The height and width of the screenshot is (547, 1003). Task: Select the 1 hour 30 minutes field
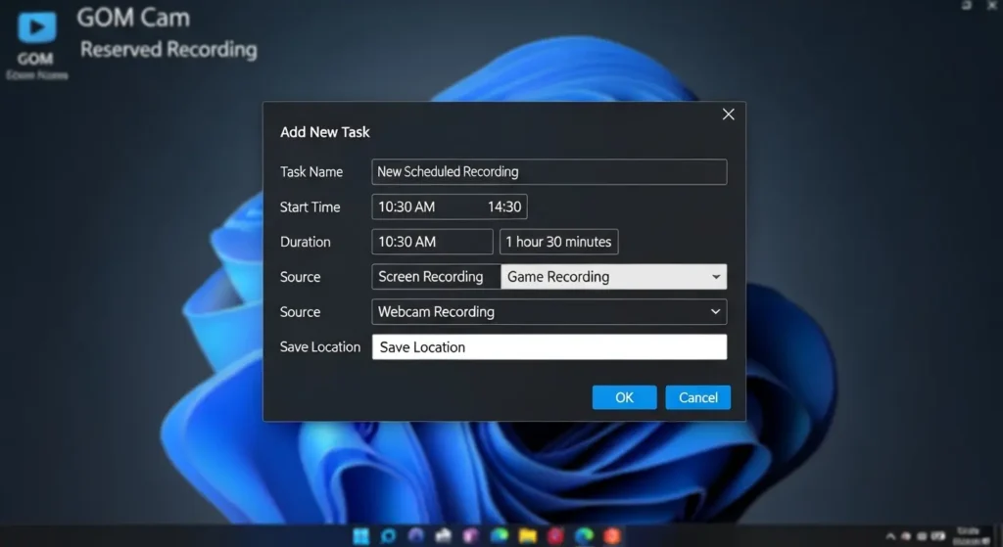point(558,242)
